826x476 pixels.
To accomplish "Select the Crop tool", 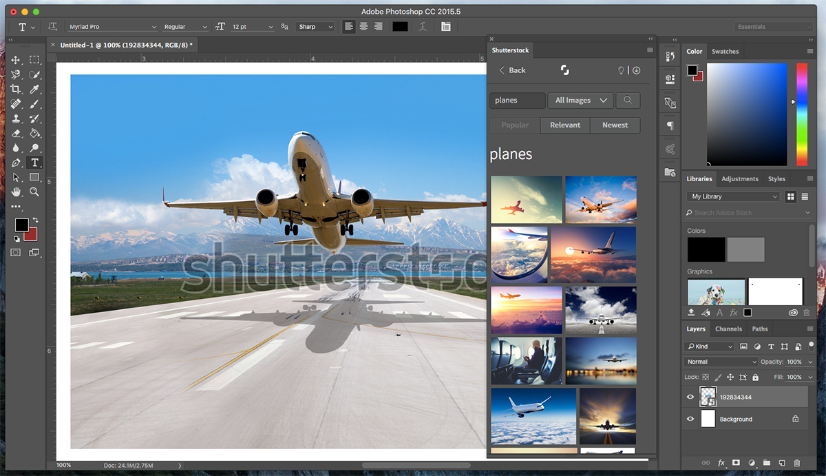I will click(16, 89).
